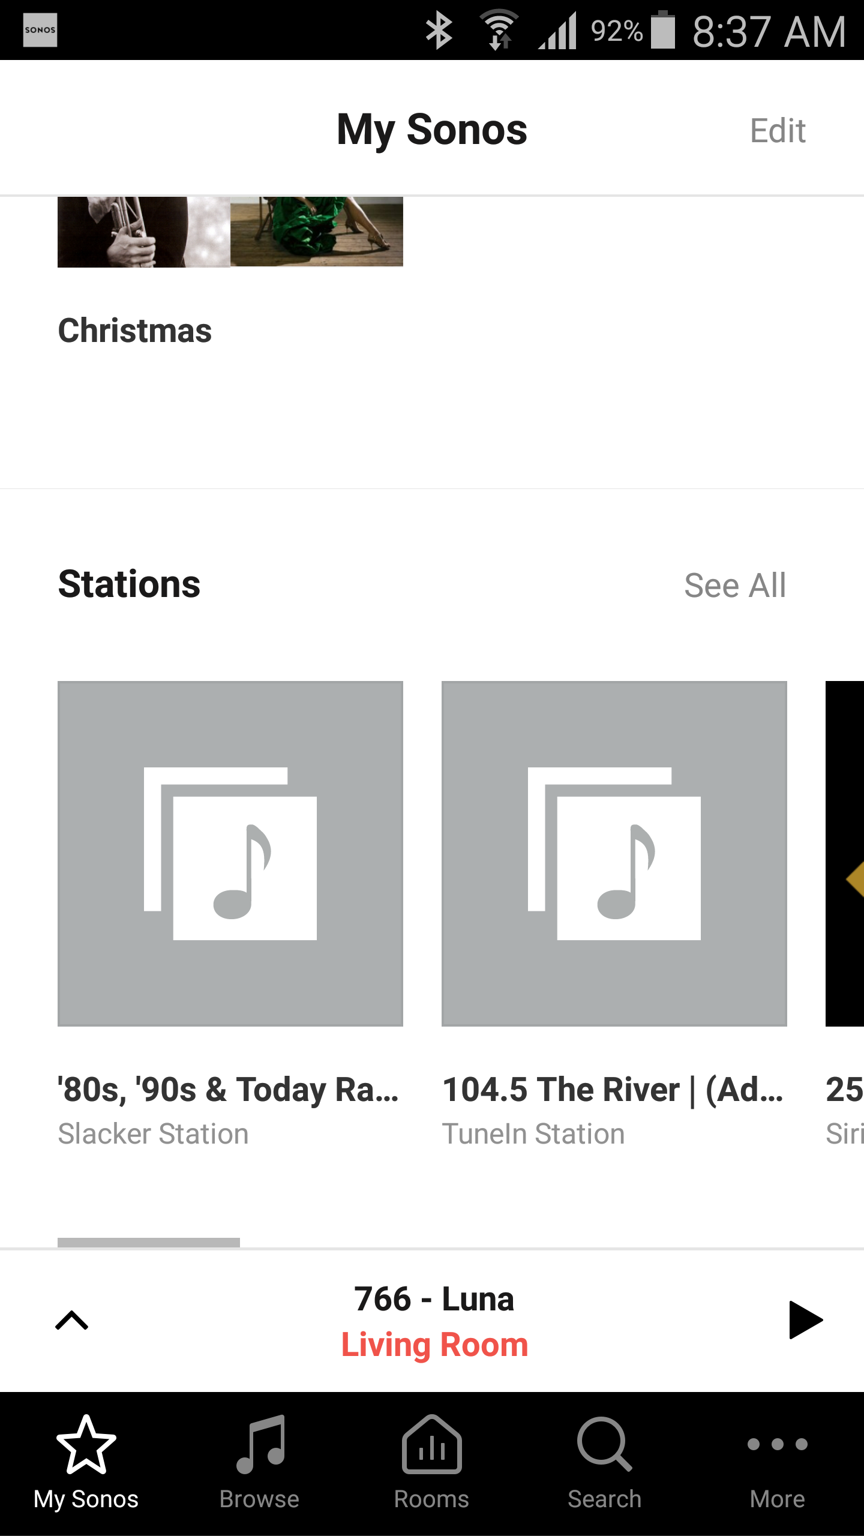864x1536 pixels.
Task: Tap the 766 - Luna track title
Action: click(x=434, y=1299)
